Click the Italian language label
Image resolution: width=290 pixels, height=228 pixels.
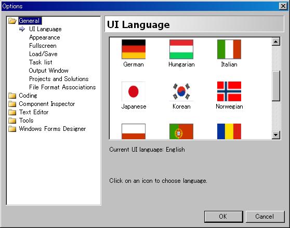pos(229,64)
